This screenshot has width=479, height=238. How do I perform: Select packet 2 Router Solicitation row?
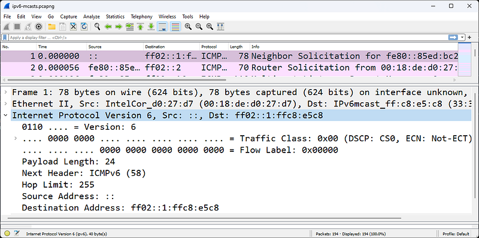click(x=229, y=68)
